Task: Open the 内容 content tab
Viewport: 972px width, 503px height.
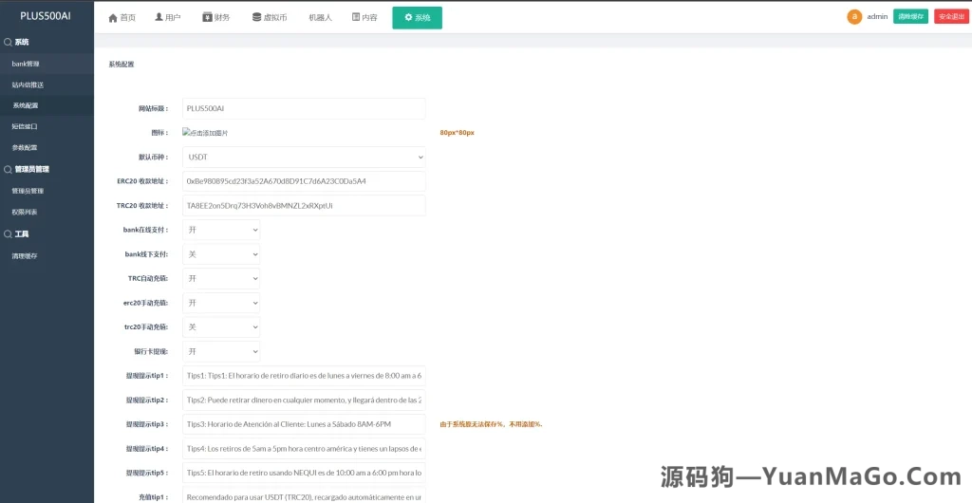Action: [x=365, y=18]
